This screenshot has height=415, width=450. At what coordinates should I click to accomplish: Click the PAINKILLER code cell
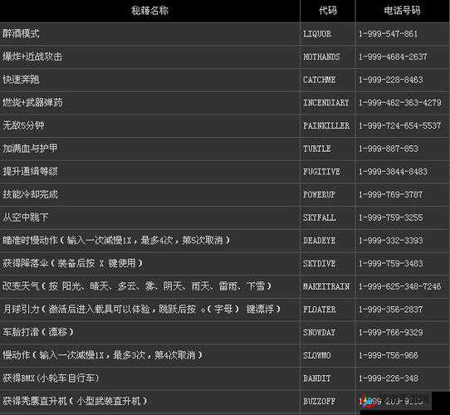[326, 125]
